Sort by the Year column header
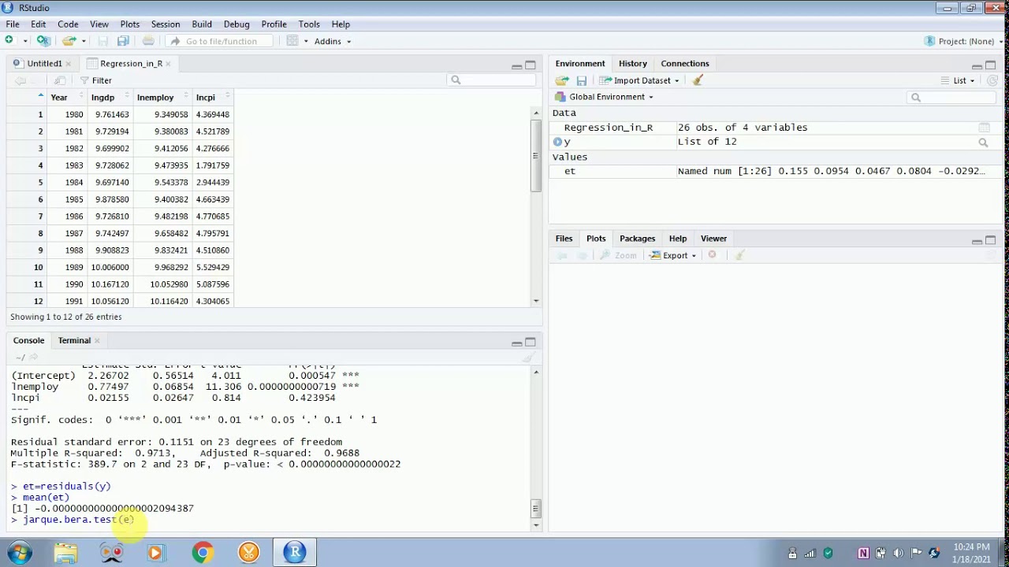Image resolution: width=1009 pixels, height=567 pixels. click(66, 98)
